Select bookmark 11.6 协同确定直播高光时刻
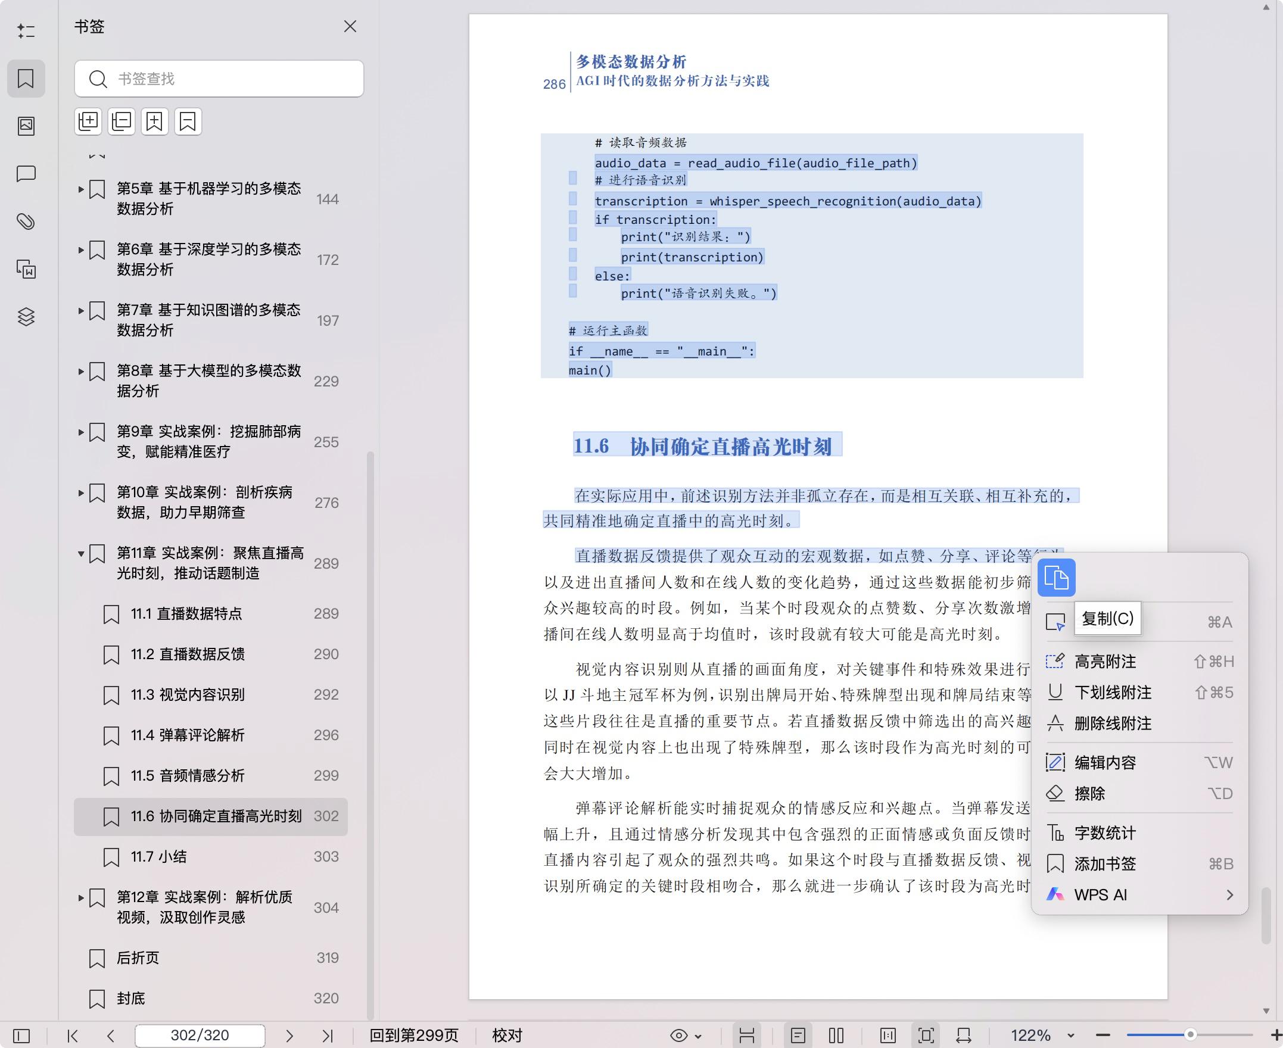The width and height of the screenshot is (1283, 1048). click(x=211, y=817)
